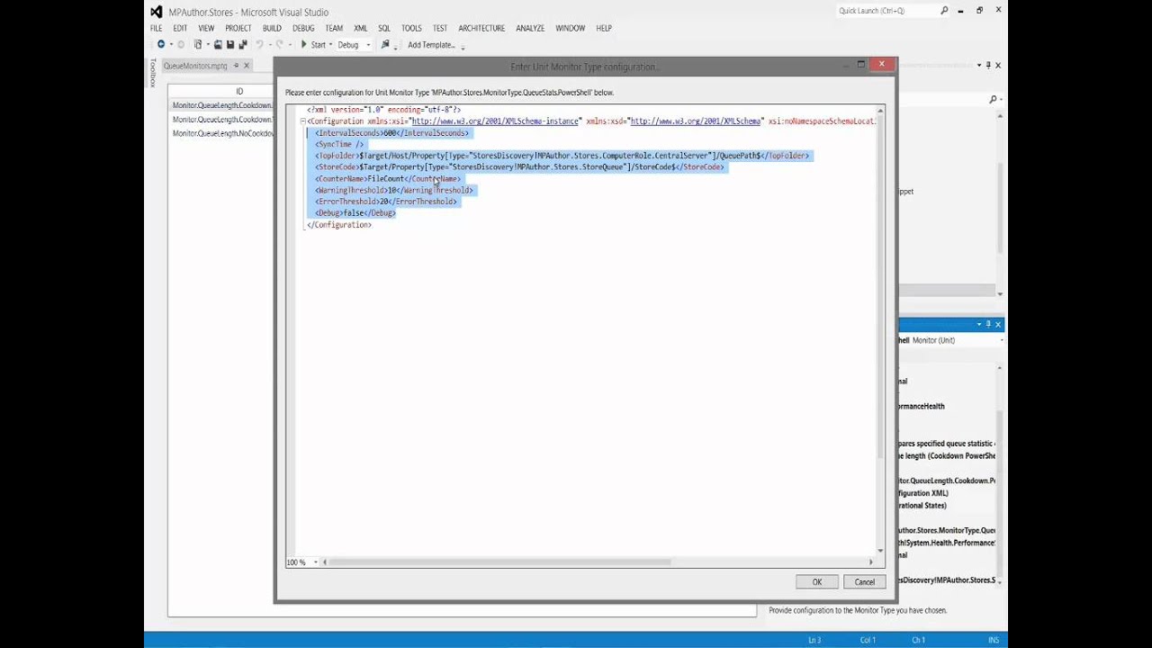This screenshot has height=648, width=1152.
Task: Click the w3.org/2001/XMLSchema xsd link
Action: click(695, 121)
